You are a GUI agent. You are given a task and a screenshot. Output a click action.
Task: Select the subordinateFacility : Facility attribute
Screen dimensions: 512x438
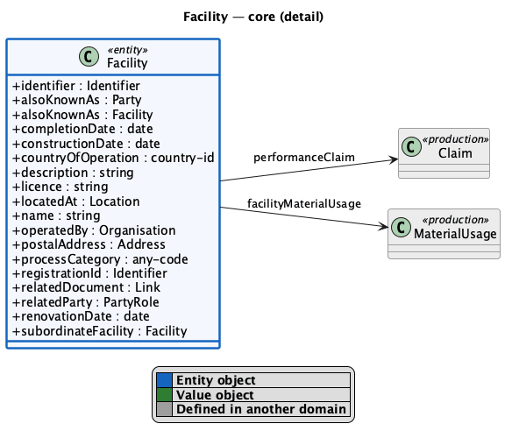pyautogui.click(x=100, y=331)
